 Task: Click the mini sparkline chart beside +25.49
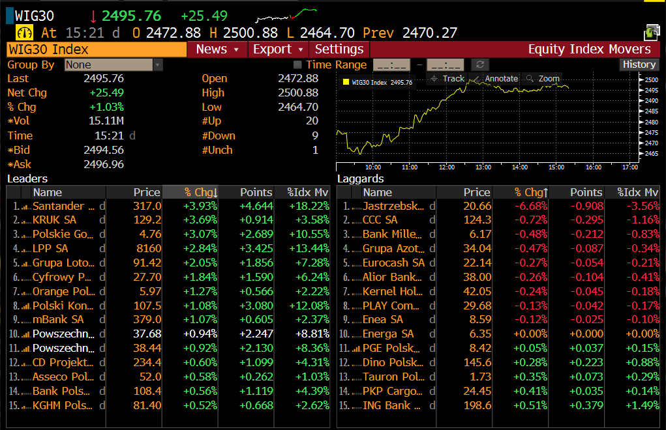[286, 15]
